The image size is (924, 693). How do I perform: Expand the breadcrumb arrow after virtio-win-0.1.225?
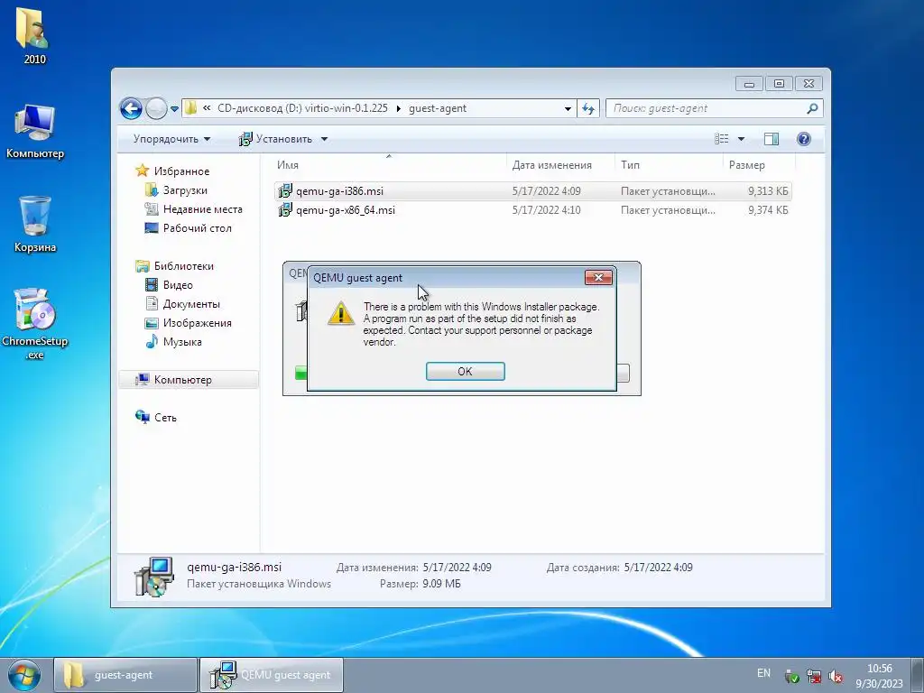tap(398, 108)
